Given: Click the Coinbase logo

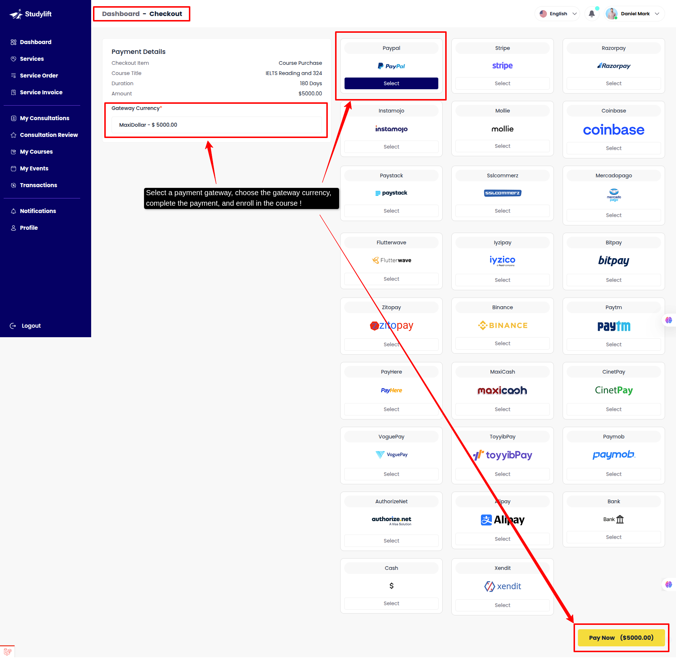Looking at the screenshot, I should coord(614,130).
